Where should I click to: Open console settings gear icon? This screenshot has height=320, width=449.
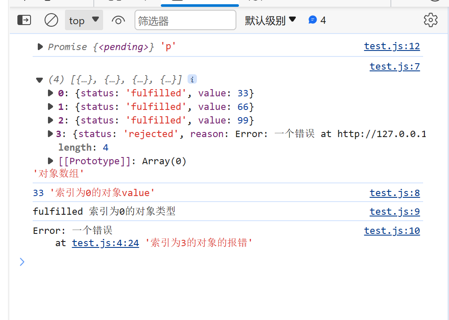431,20
